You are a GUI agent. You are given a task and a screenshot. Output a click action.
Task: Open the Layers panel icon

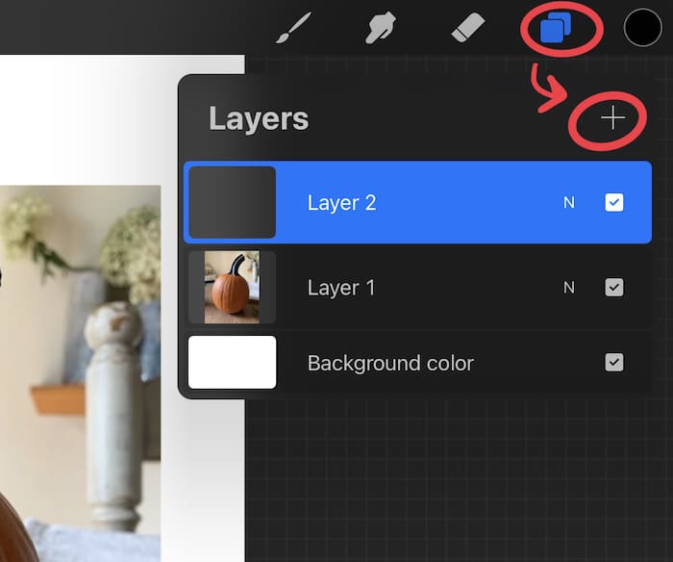pyautogui.click(x=556, y=28)
